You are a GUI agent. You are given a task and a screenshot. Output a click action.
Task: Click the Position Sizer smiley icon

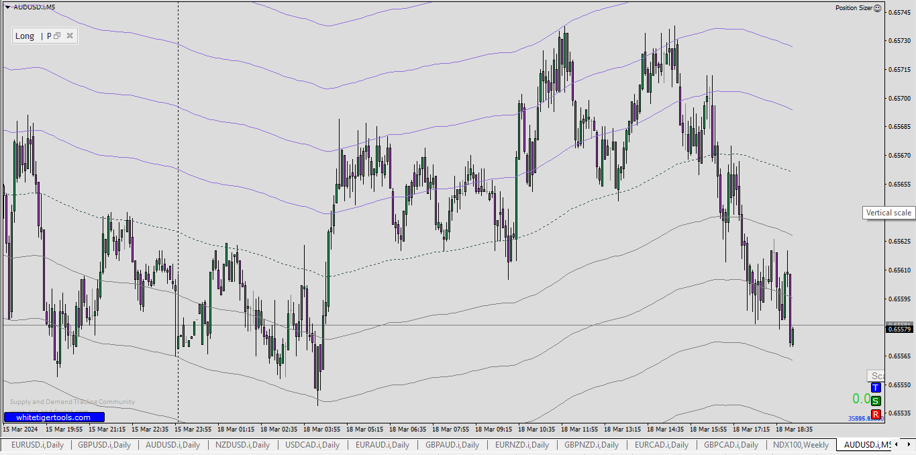878,8
